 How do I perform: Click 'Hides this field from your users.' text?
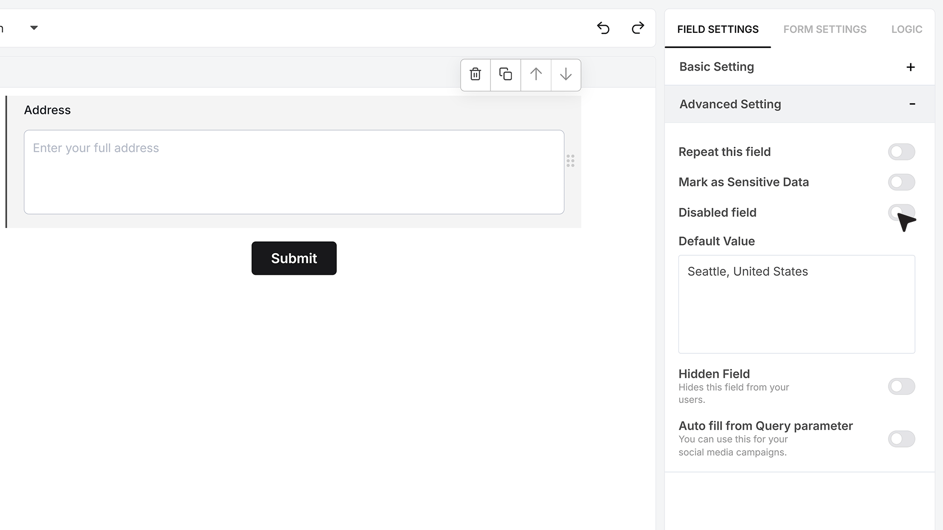[x=734, y=394]
